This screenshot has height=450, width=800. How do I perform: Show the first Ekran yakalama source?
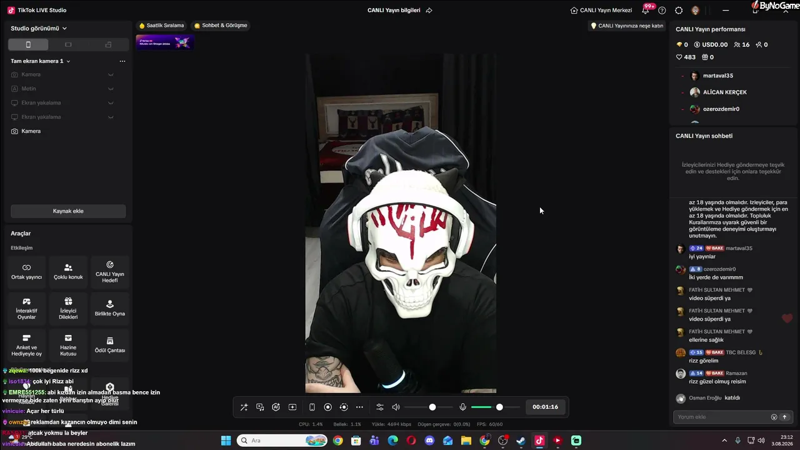(111, 102)
